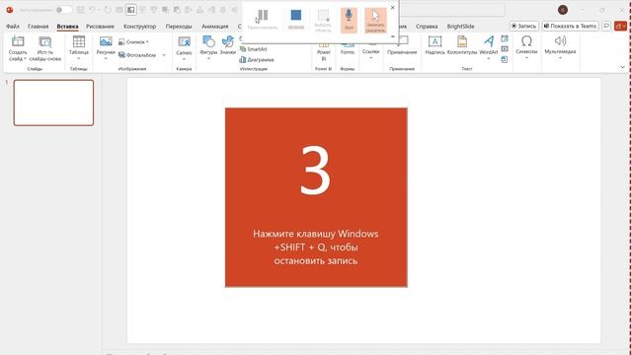Switch to the Переходы tab
Viewport: 632px width, 355px height.
click(179, 27)
